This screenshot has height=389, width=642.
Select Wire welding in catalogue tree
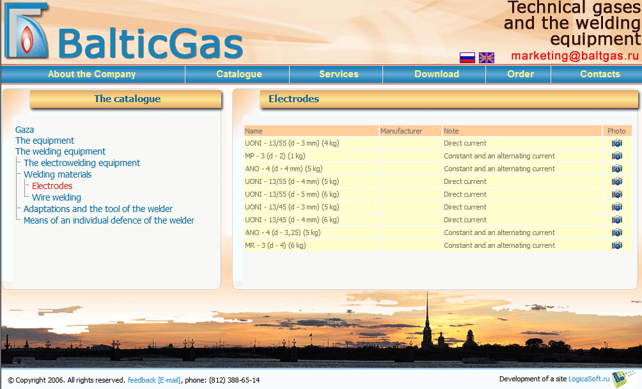click(56, 197)
